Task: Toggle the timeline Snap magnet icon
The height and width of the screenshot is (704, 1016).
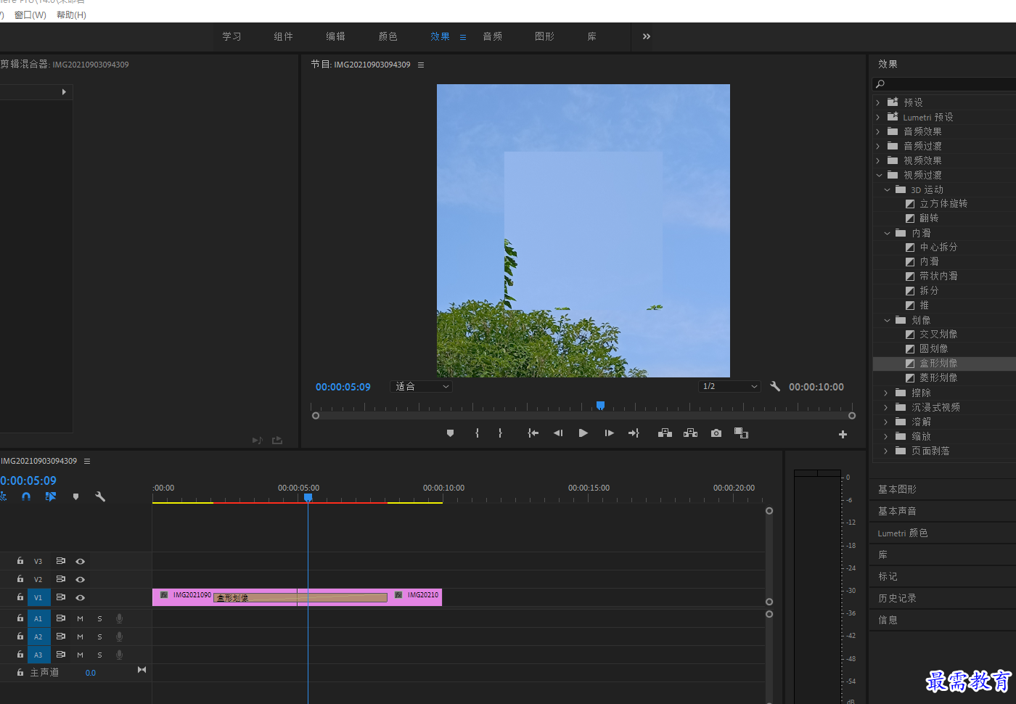Action: pos(26,496)
